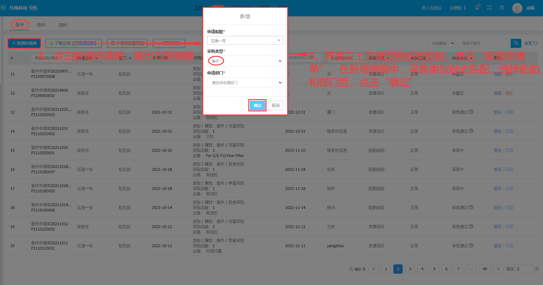Click 下载安装【互海通船端】 button

coord(74,43)
